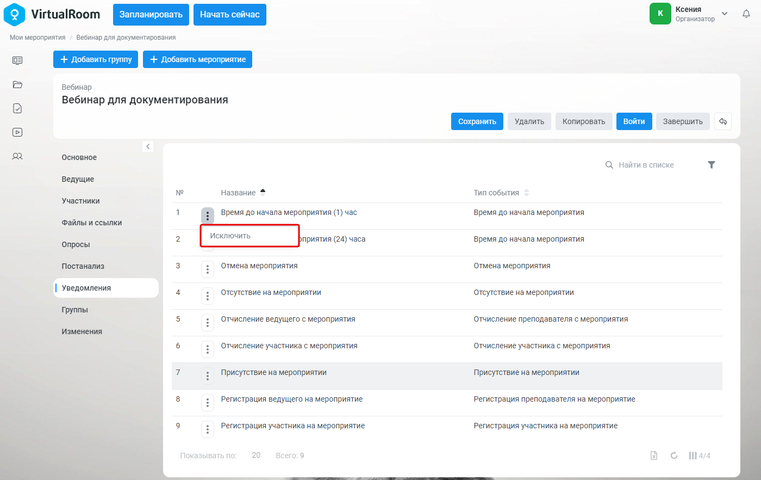The height and width of the screenshot is (480, 761).
Task: Open actions menu for Отмена мероприятия row
Action: click(x=208, y=269)
